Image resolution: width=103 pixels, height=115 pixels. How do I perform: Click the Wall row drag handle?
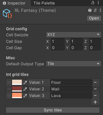coord(9,89)
